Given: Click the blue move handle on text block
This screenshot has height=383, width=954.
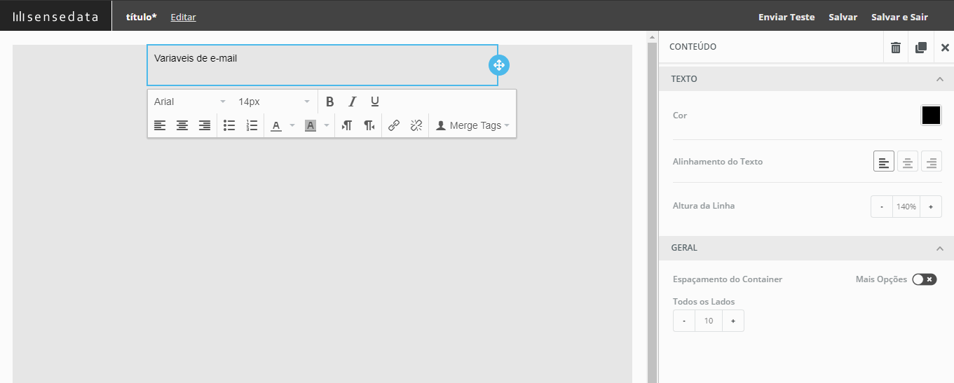Looking at the screenshot, I should click(x=499, y=65).
